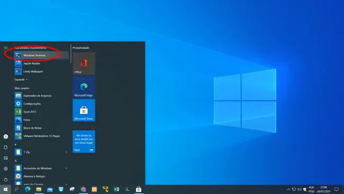344x194 pixels.
Task: Open the Office tile
Action: tap(84, 64)
